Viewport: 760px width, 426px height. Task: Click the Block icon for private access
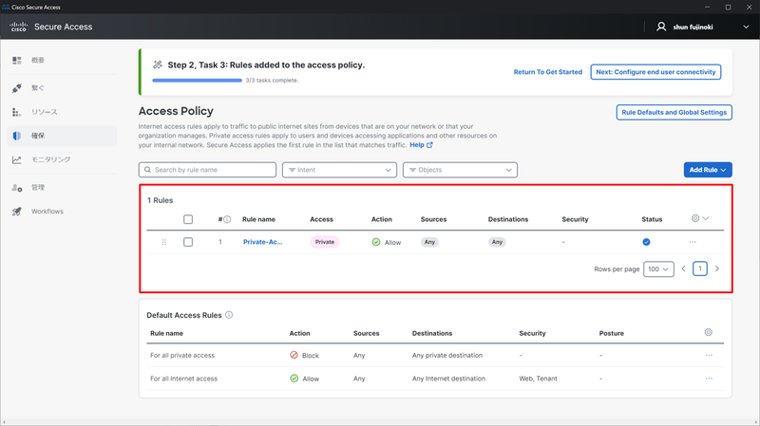[x=294, y=355]
